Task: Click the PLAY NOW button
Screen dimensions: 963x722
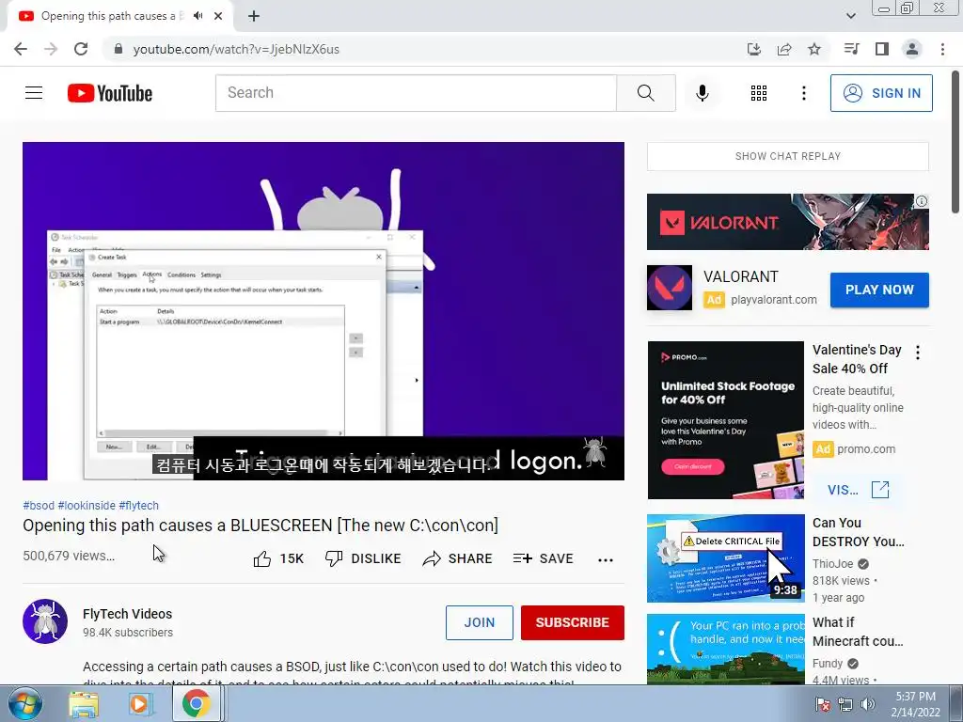Action: (879, 290)
